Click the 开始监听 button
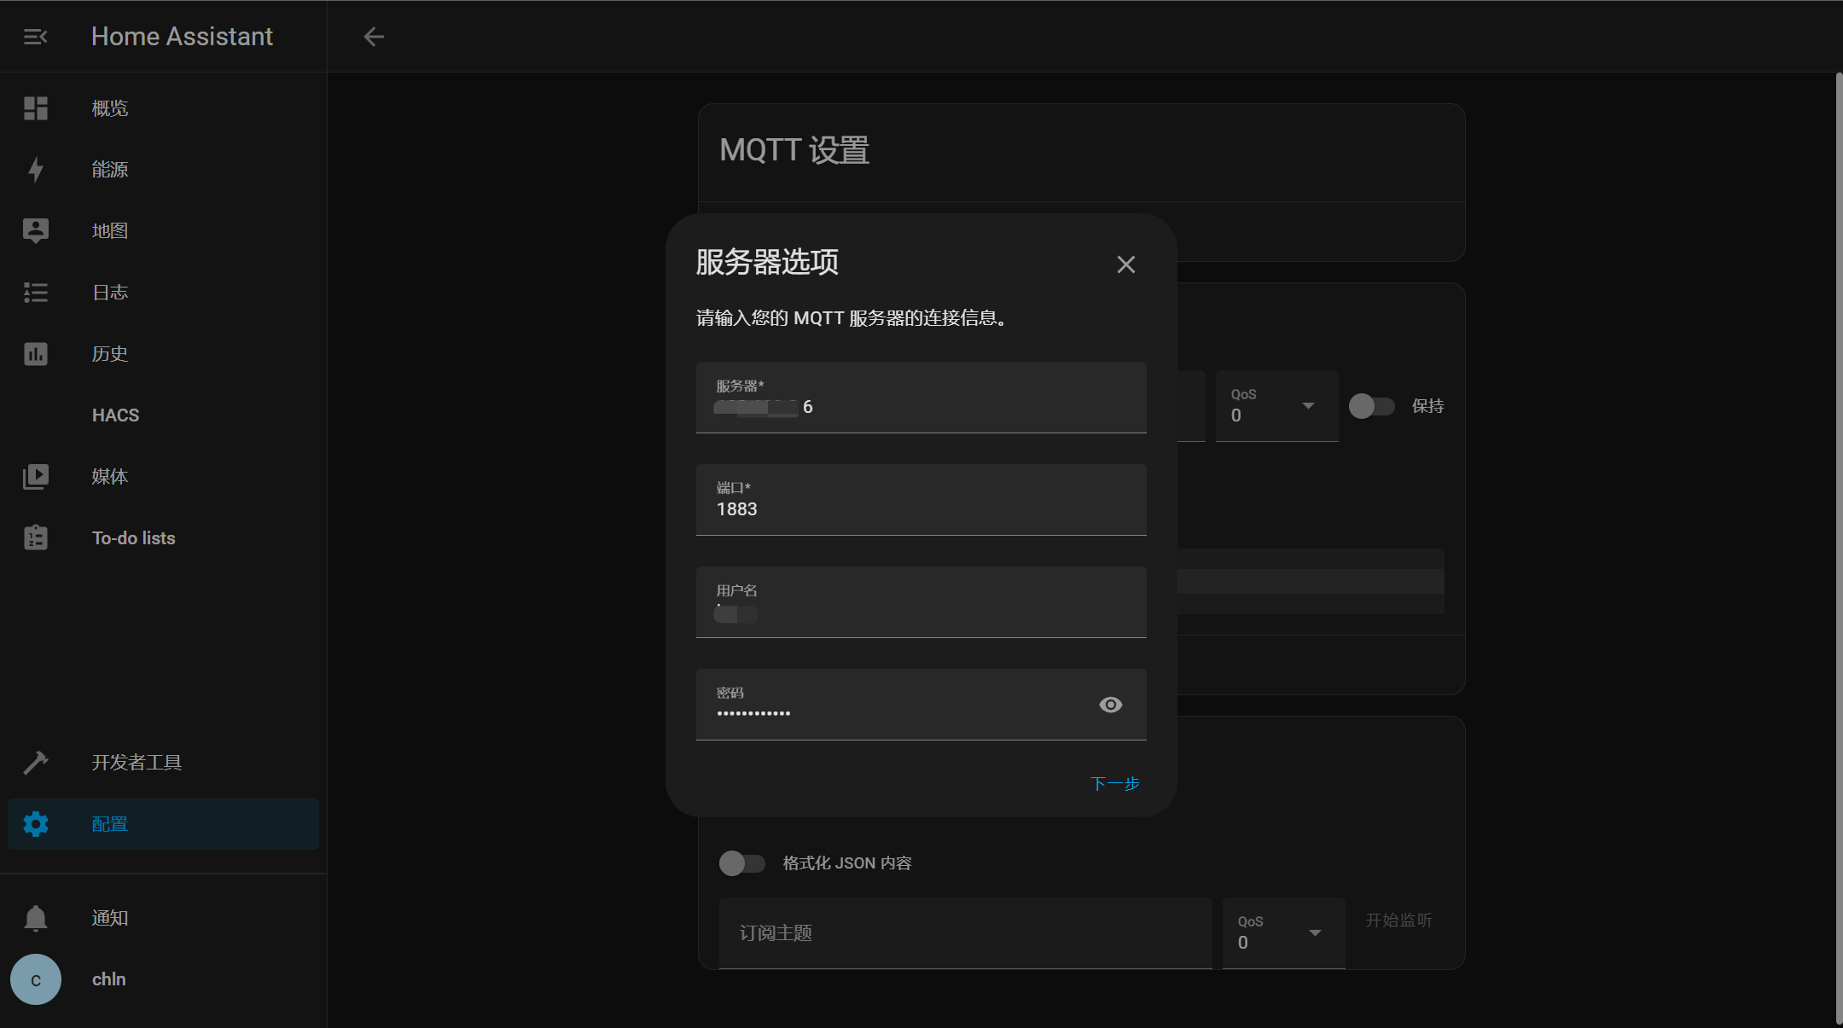 point(1398,920)
